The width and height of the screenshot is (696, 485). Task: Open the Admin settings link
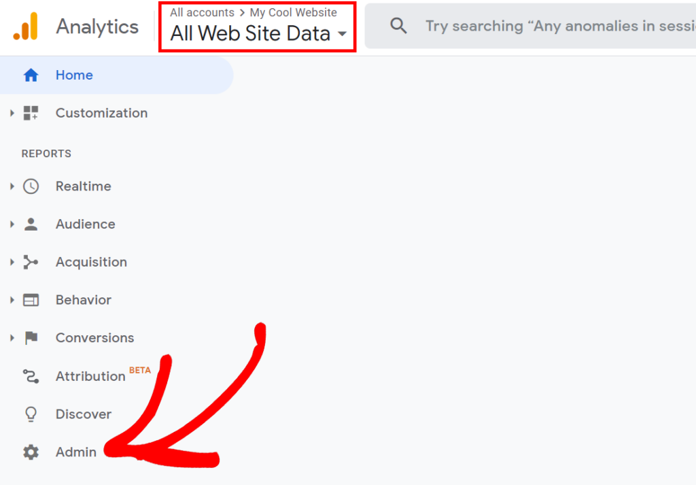(75, 452)
